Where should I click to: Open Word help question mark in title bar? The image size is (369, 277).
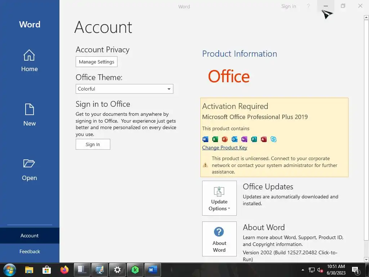(x=308, y=6)
